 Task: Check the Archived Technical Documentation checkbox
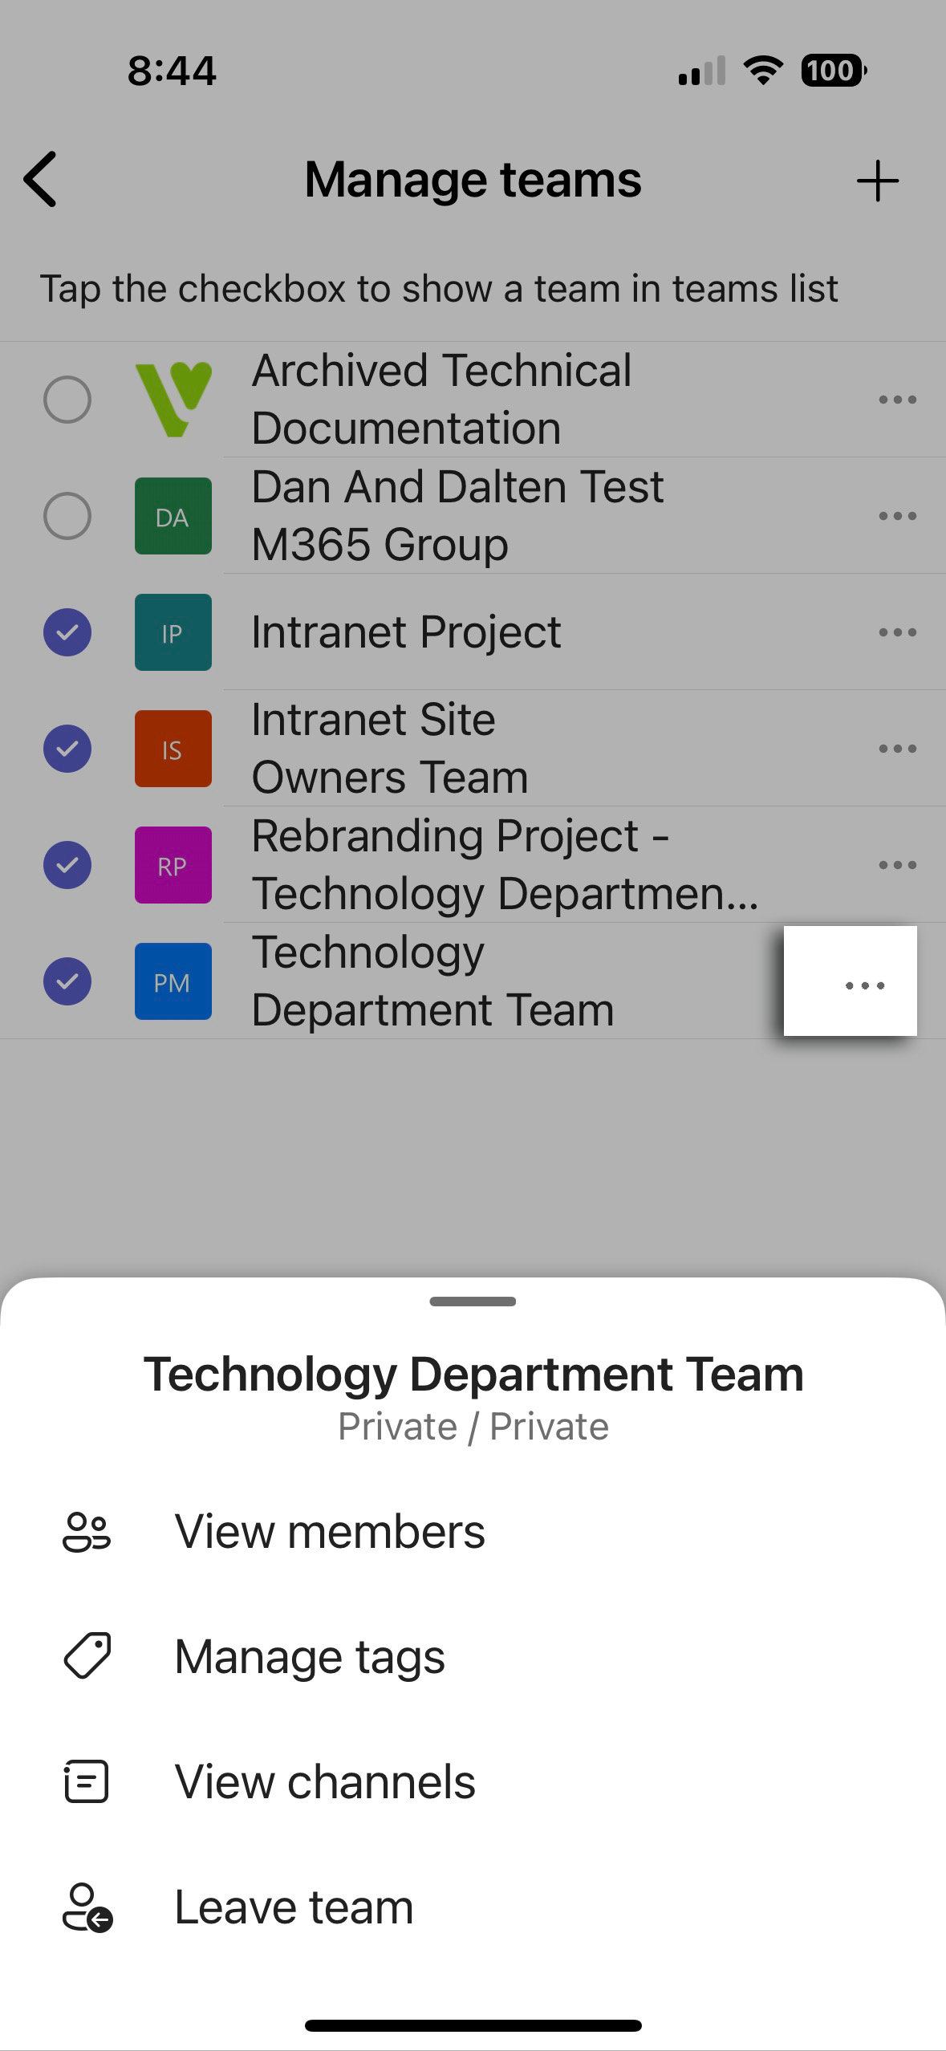[67, 400]
